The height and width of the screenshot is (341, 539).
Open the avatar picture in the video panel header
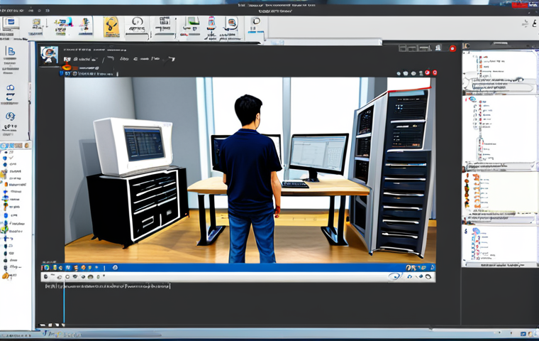pos(50,55)
